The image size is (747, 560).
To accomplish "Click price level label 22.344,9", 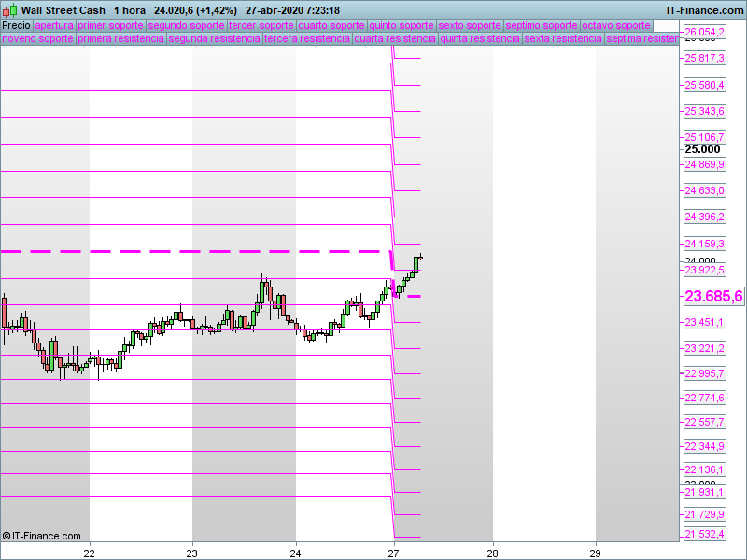I will (x=705, y=447).
